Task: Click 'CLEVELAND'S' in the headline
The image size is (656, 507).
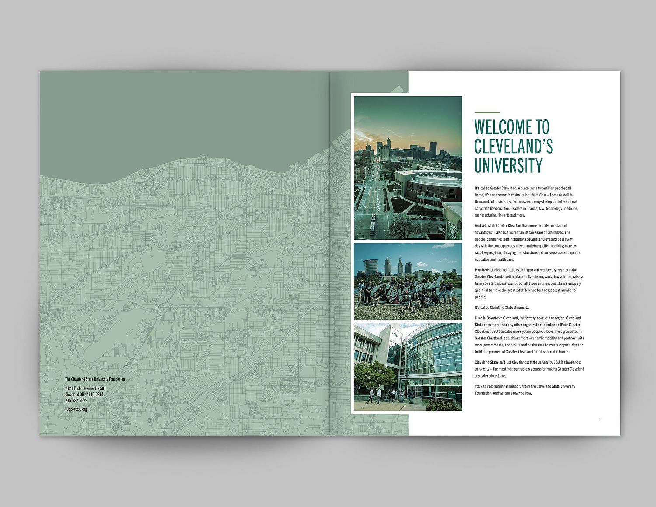Action: coord(513,147)
